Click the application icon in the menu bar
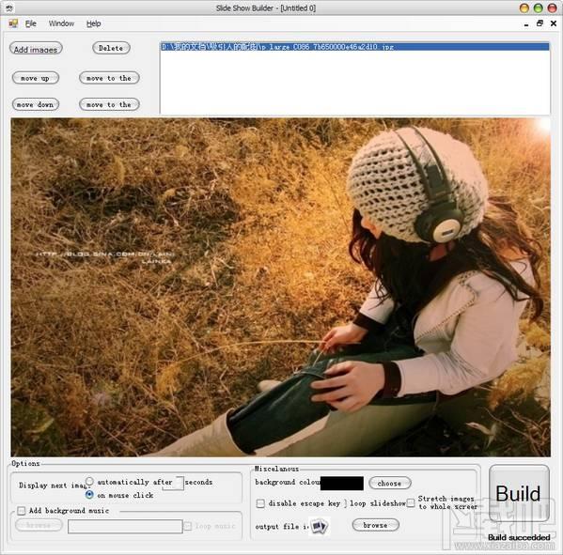 point(13,23)
